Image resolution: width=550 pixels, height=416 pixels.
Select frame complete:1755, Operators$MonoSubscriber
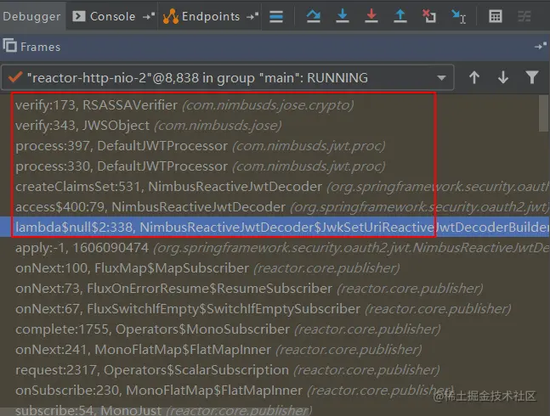[275, 329]
